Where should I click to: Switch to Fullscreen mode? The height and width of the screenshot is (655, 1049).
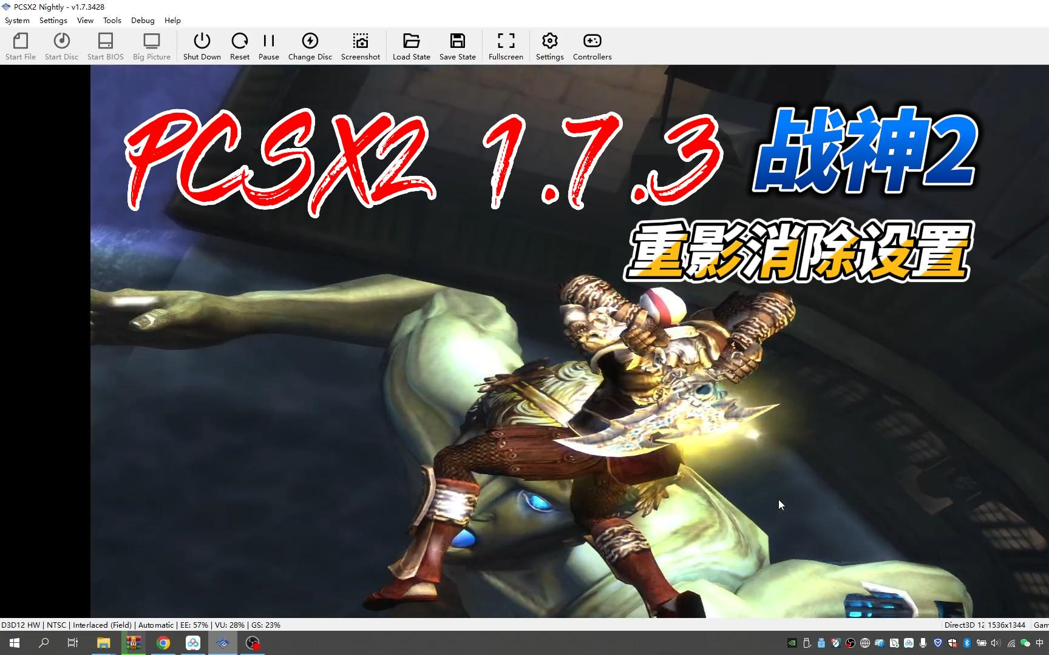point(506,47)
